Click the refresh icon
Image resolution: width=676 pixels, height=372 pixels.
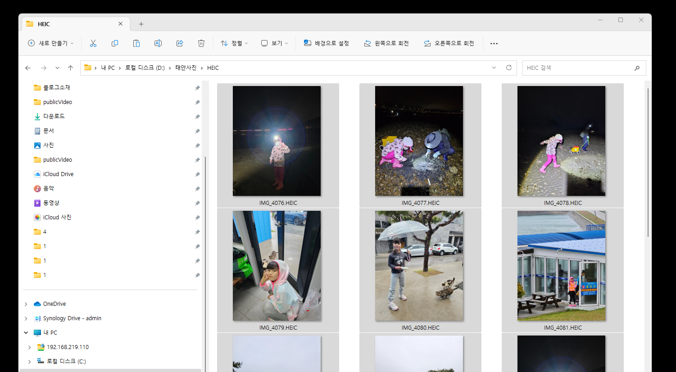(x=509, y=68)
